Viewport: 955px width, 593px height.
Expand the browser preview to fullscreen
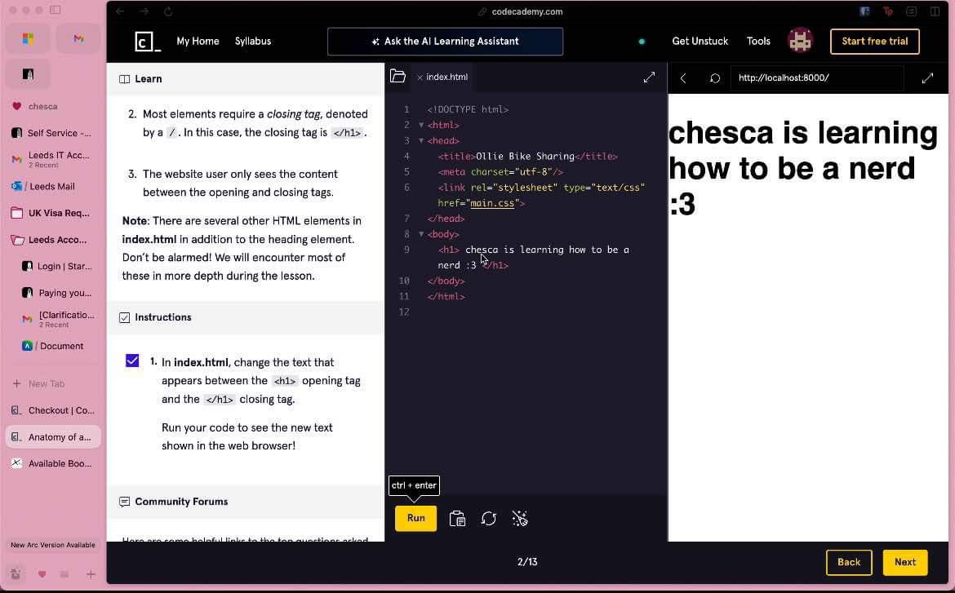[927, 78]
